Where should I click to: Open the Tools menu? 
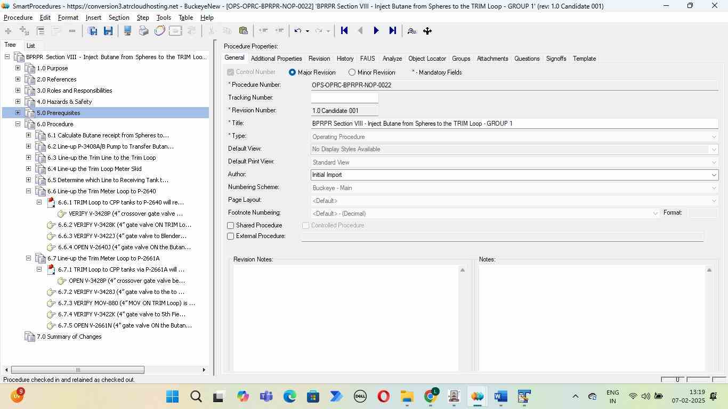tap(164, 18)
